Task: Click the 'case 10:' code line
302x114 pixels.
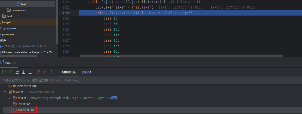Action: point(111,29)
